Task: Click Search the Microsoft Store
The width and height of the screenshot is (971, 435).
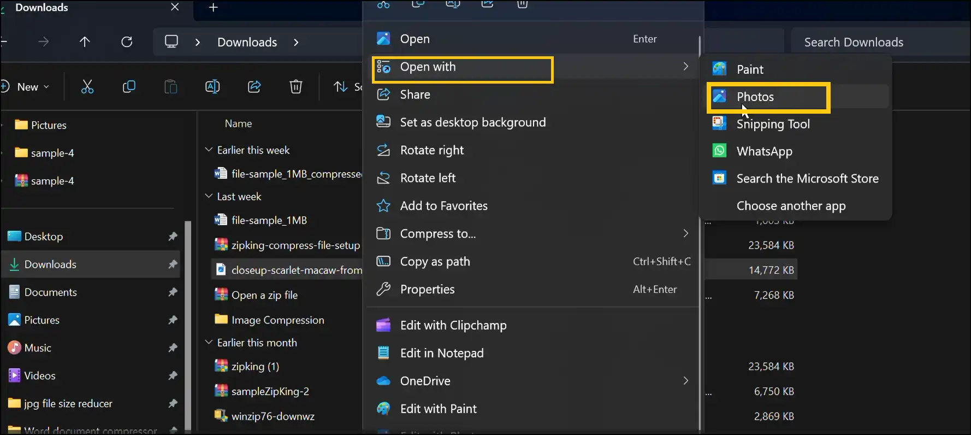Action: pyautogui.click(x=795, y=179)
